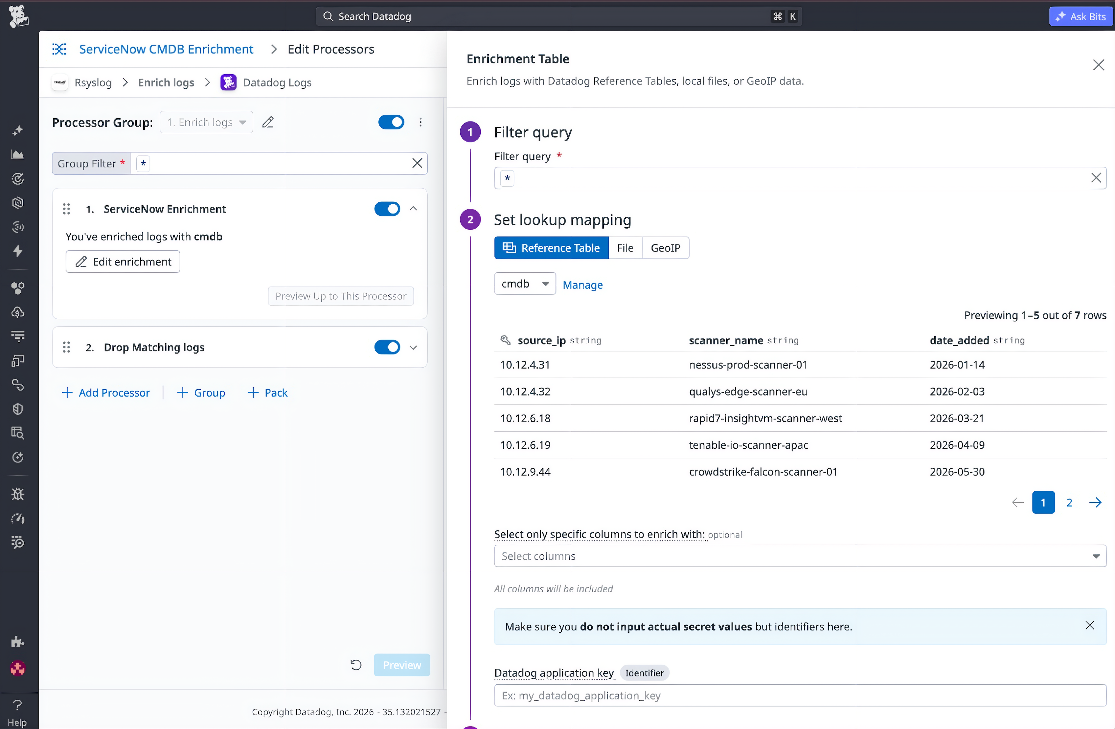The image size is (1115, 729).
Task: Open the user avatar icon in sidebar
Action: point(18,668)
